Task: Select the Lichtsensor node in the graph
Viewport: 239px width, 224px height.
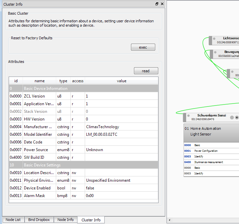Action: tap(225, 40)
